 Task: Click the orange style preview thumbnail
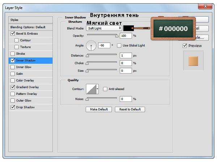[x=193, y=61]
